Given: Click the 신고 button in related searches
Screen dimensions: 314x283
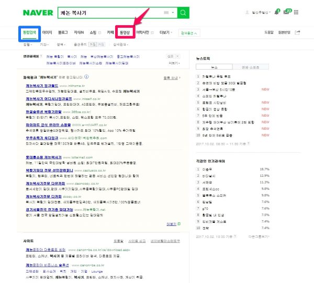Looking at the screenshot, I should [x=171, y=56].
